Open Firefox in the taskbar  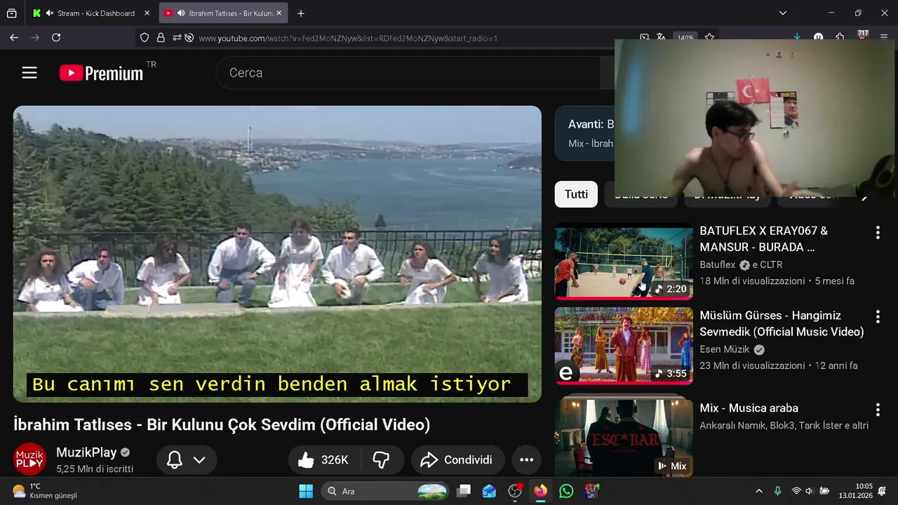[x=540, y=491]
